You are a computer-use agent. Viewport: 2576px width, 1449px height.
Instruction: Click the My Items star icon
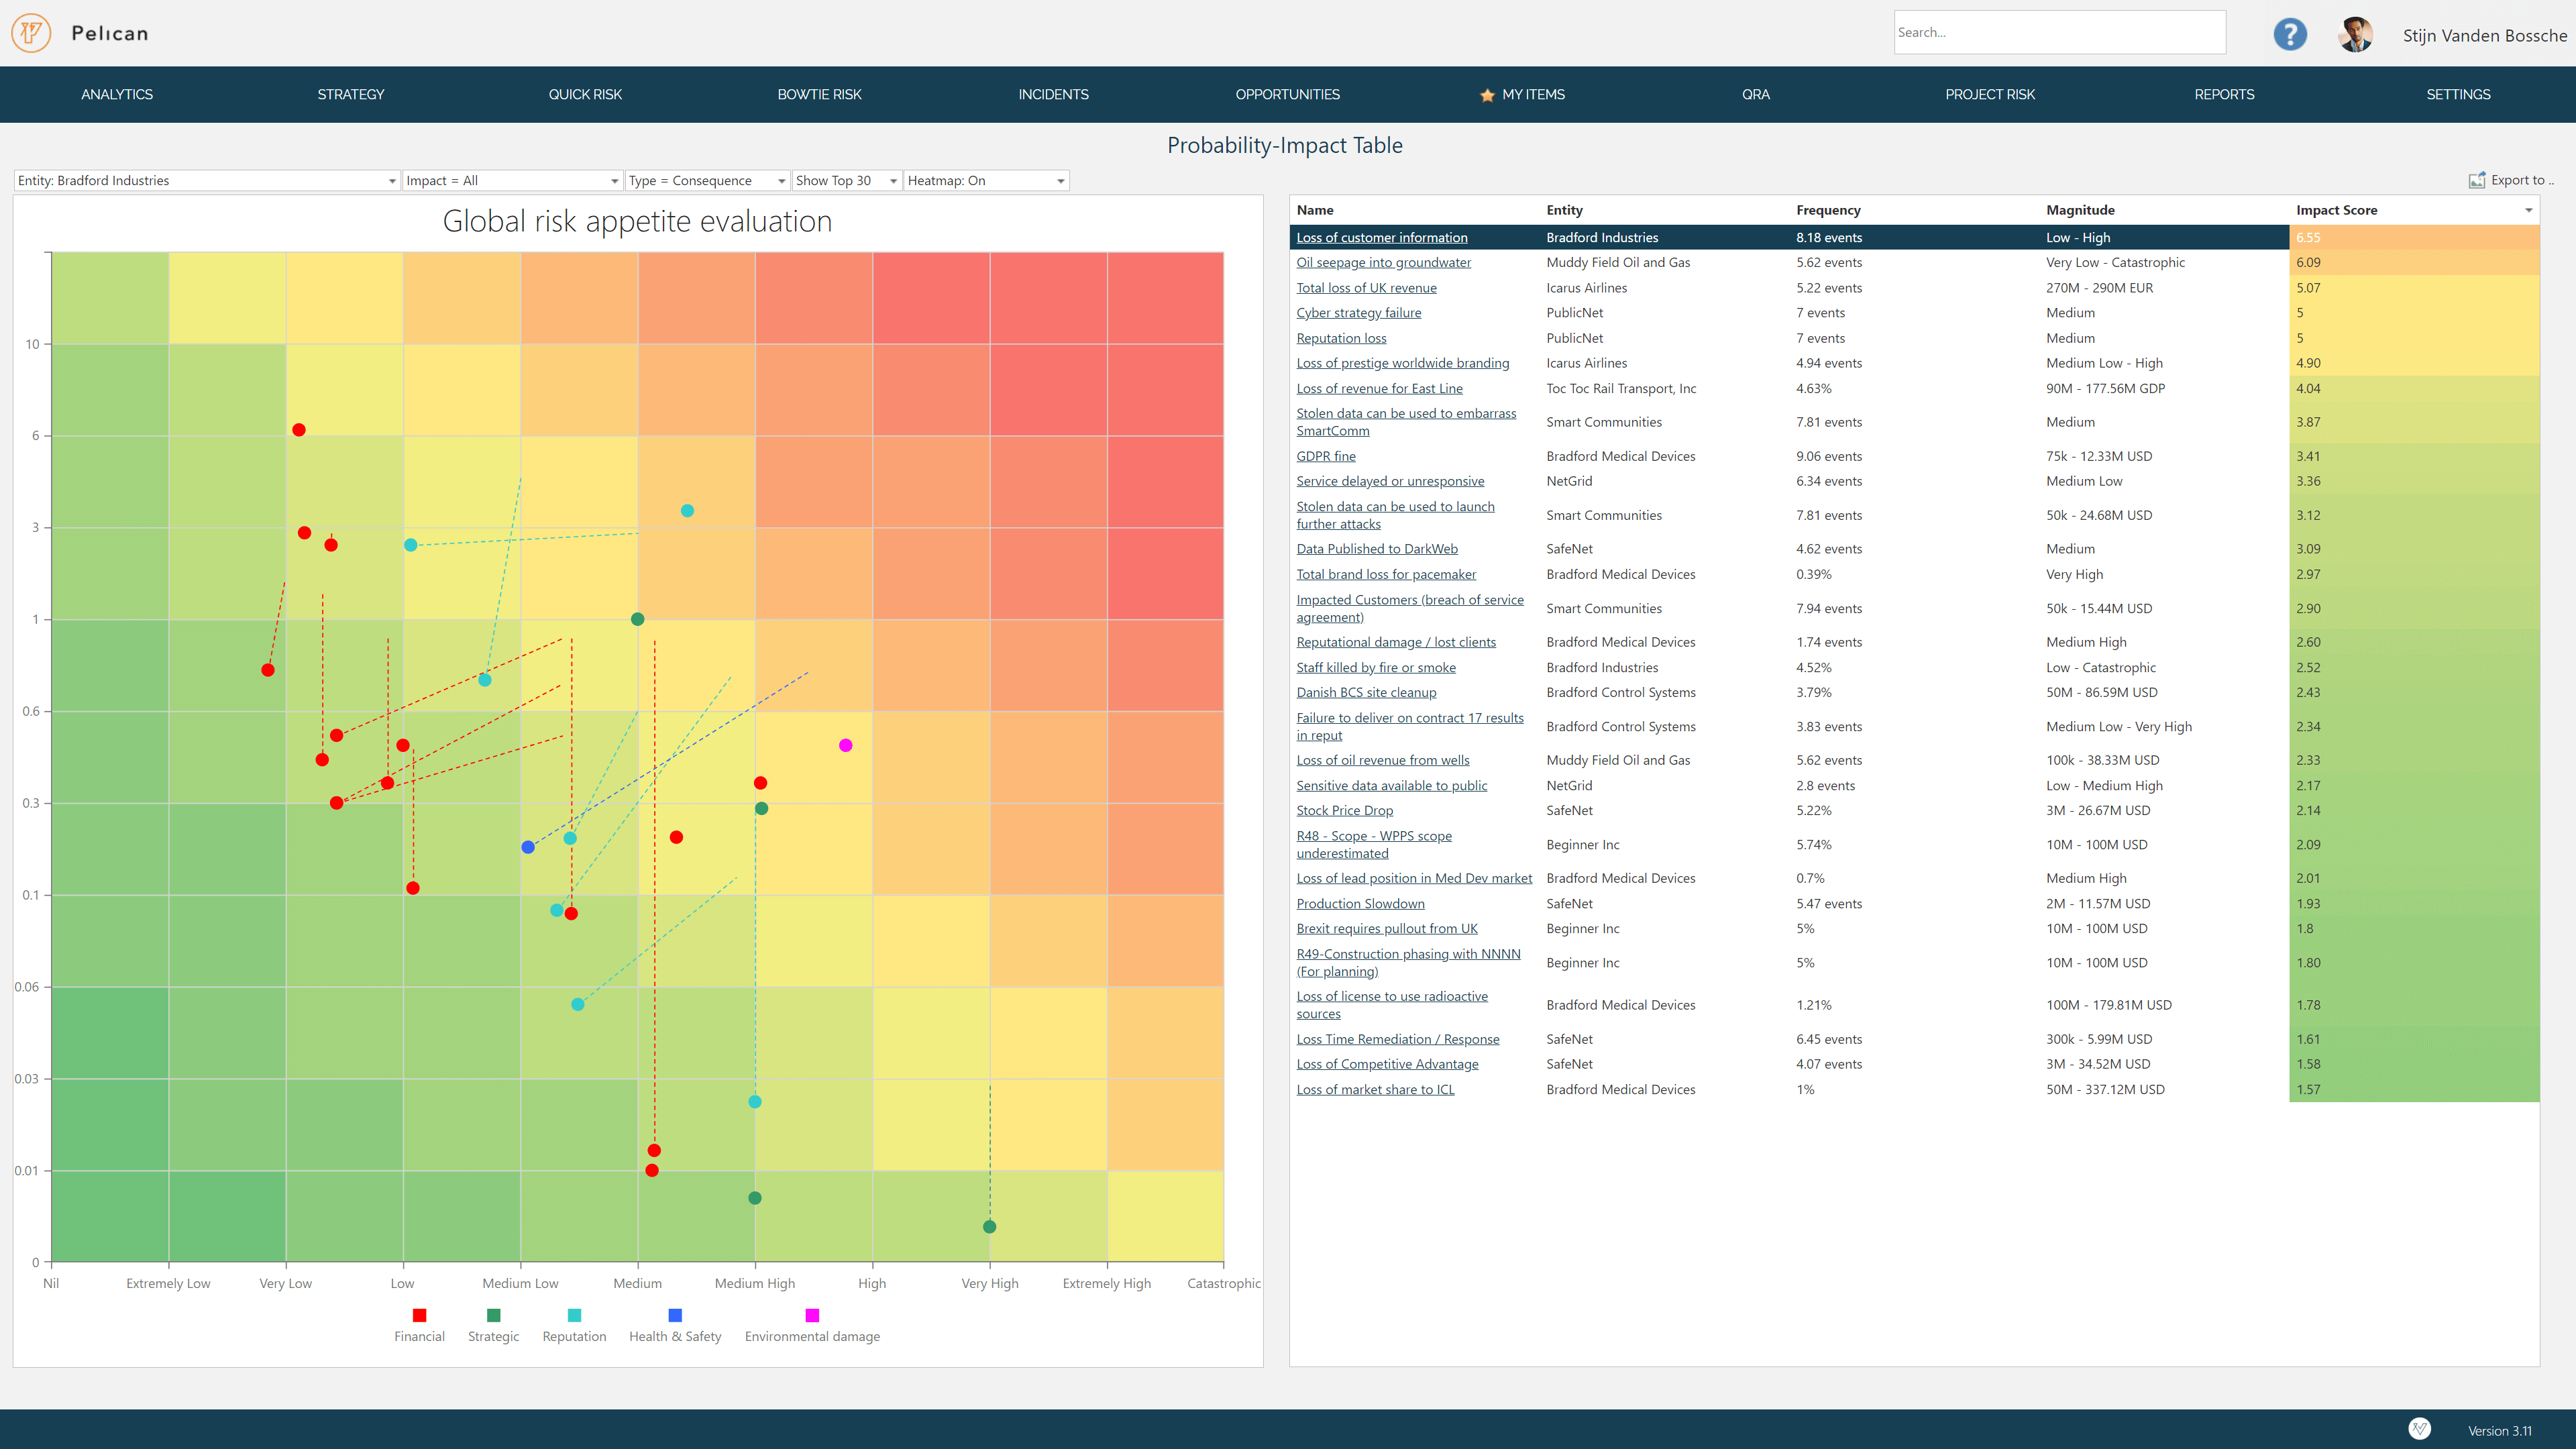pyautogui.click(x=1487, y=95)
